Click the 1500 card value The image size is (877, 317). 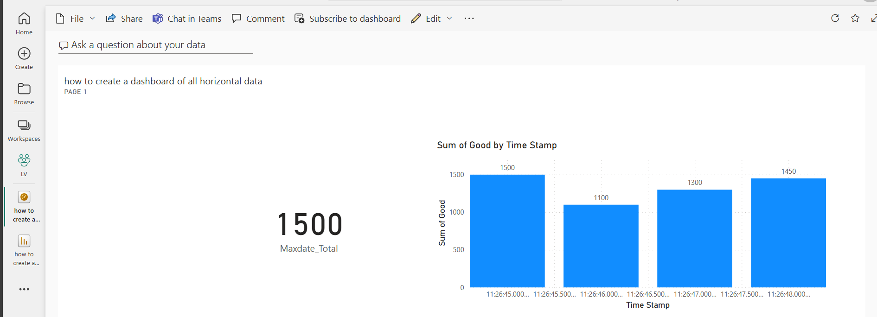pos(310,224)
